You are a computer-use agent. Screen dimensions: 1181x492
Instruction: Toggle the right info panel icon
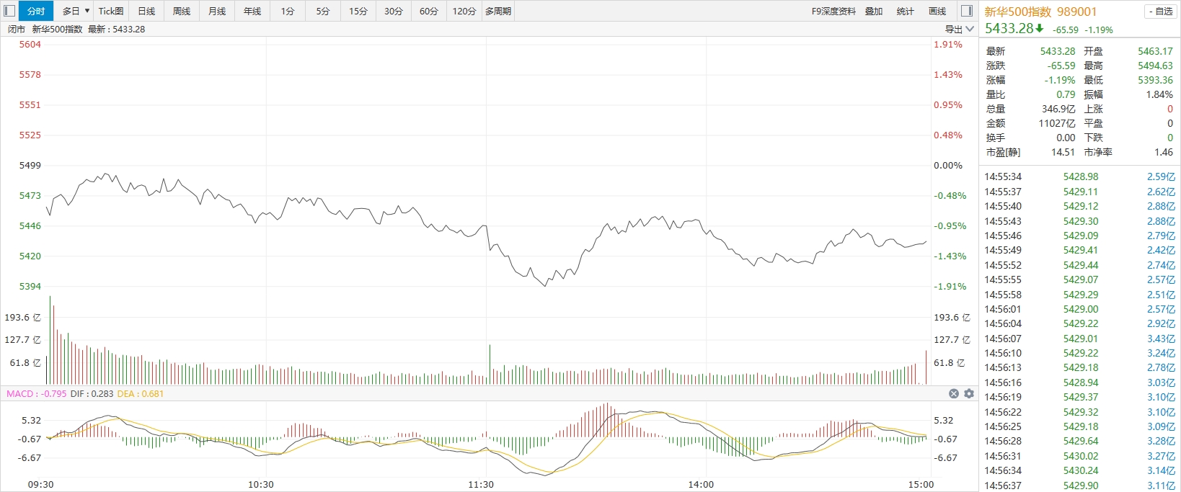[x=968, y=11]
